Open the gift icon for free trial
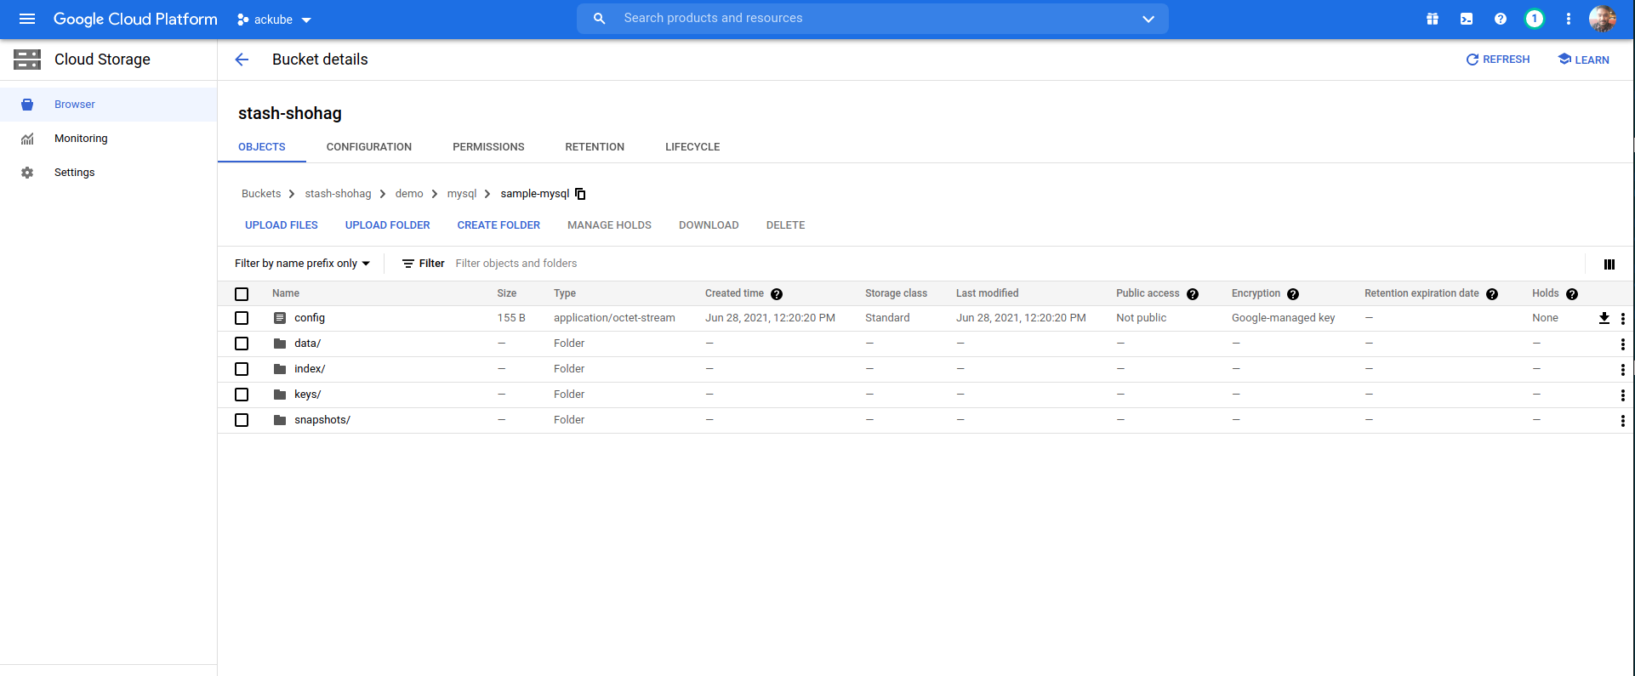The height and width of the screenshot is (676, 1635). [1433, 19]
